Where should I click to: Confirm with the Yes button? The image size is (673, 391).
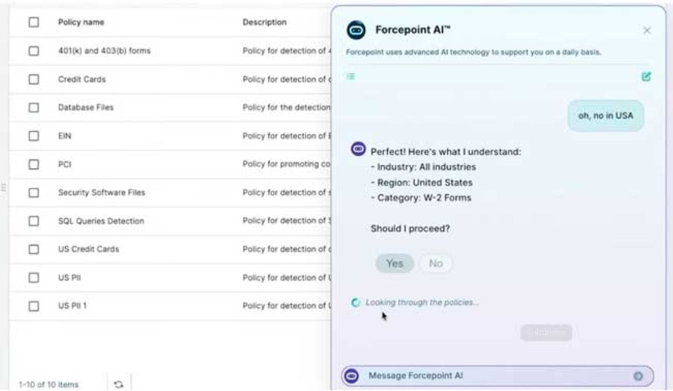(394, 264)
